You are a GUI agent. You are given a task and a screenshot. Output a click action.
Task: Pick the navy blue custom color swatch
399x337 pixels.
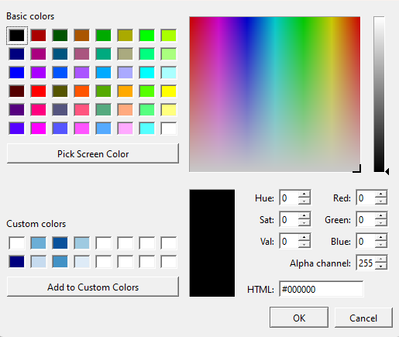coord(17,262)
